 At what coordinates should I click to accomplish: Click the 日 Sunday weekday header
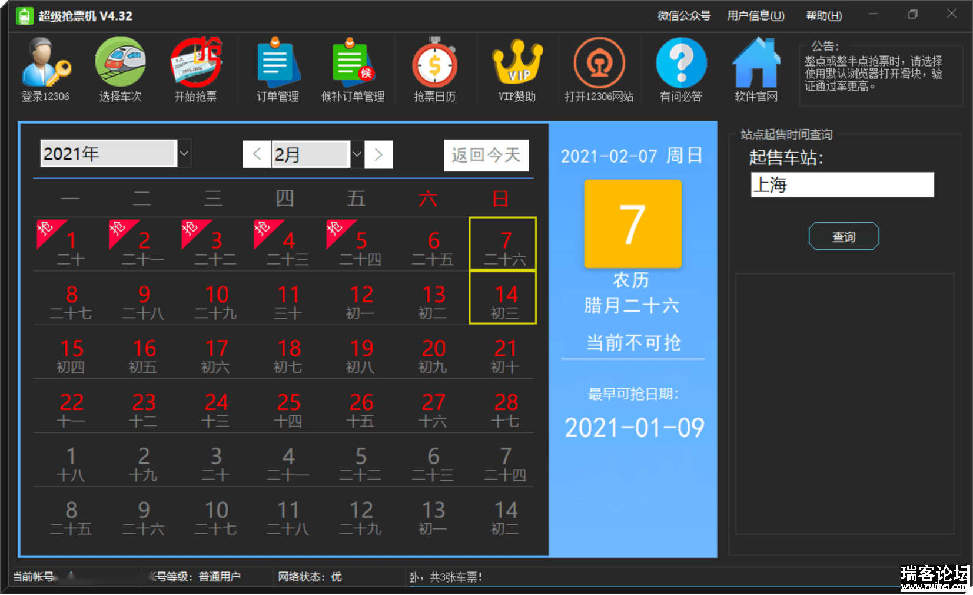500,199
